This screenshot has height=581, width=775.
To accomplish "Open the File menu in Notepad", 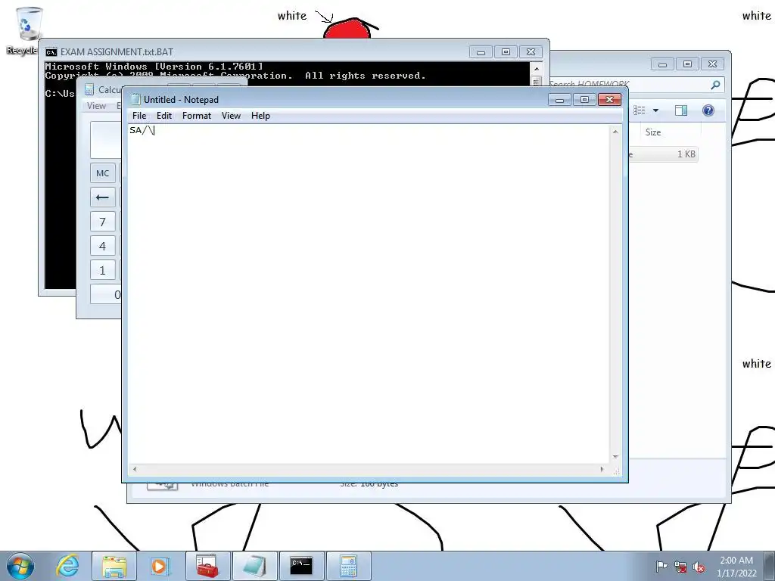I will click(139, 116).
